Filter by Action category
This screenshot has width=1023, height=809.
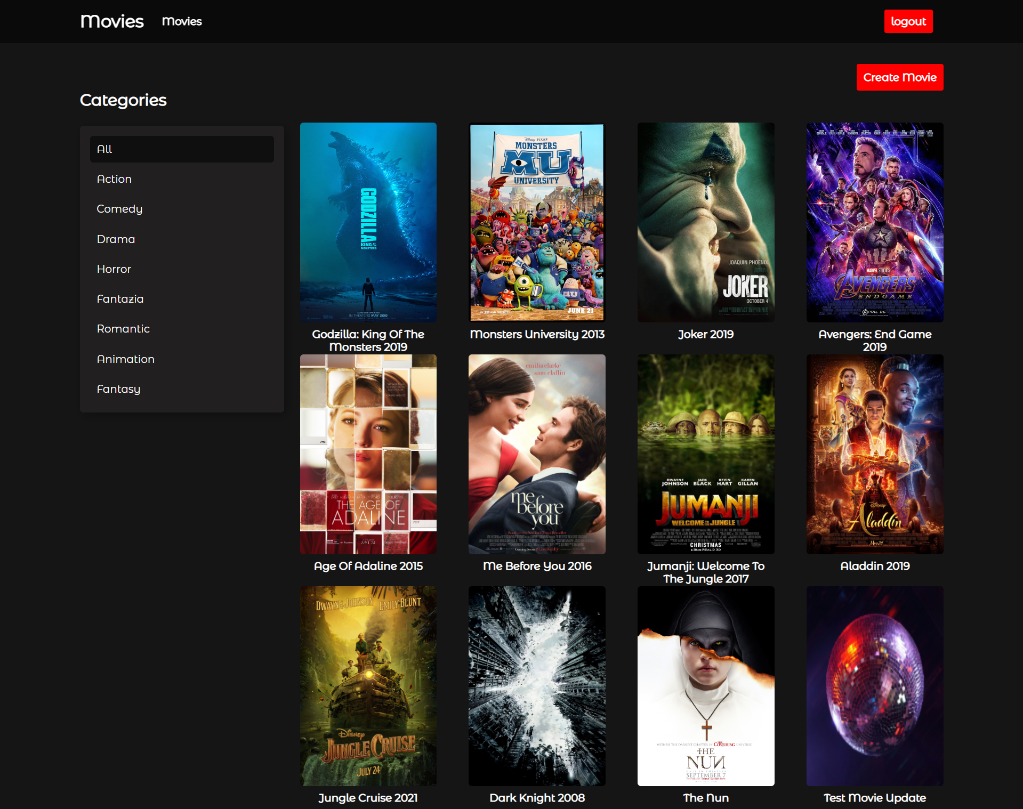pos(182,179)
